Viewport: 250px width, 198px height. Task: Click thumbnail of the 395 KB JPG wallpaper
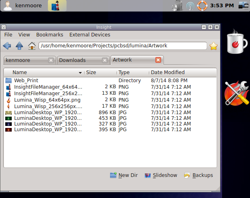point(8,130)
